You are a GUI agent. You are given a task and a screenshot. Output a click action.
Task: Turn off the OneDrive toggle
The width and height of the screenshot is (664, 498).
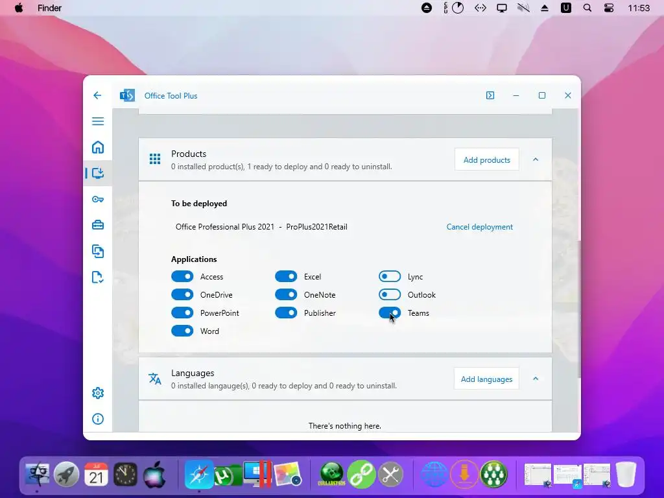182,295
